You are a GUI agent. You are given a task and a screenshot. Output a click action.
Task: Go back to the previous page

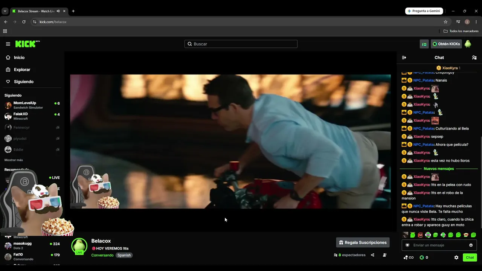pyautogui.click(x=6, y=22)
